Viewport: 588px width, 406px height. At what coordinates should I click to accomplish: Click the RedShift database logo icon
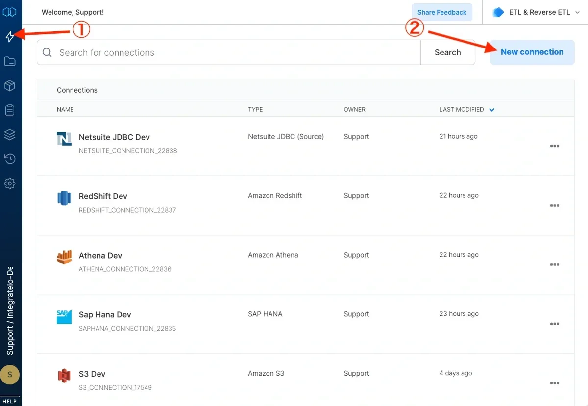click(x=64, y=198)
